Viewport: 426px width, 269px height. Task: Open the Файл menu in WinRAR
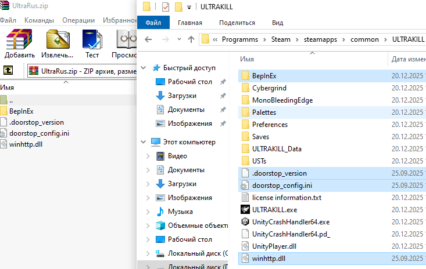click(8, 20)
